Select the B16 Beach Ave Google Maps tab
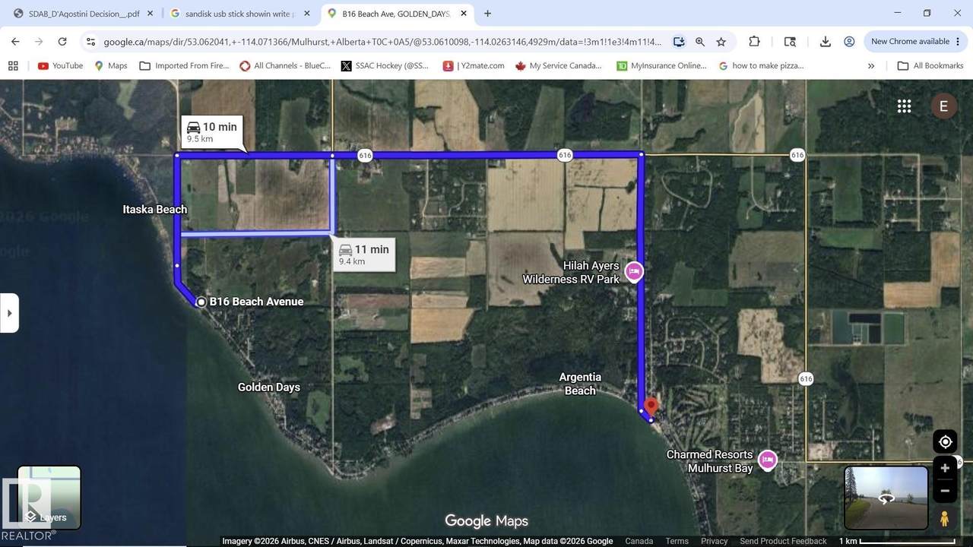 [x=395, y=14]
